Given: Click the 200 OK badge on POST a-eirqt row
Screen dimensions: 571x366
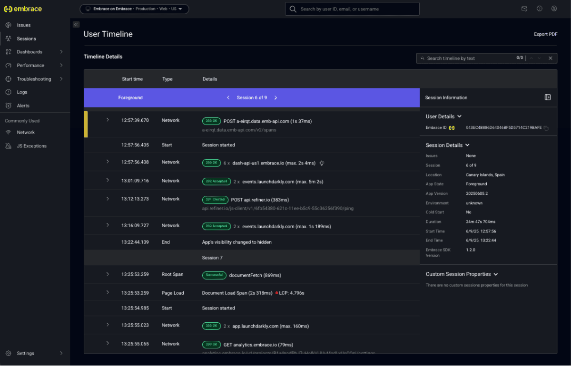Looking at the screenshot, I should tap(211, 121).
